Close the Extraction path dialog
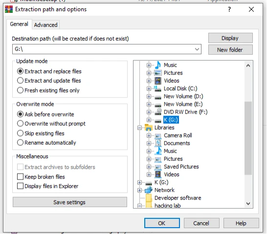The height and width of the screenshot is (234, 267). pos(251,9)
